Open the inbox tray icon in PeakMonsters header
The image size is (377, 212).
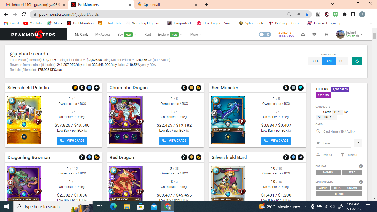click(303, 35)
